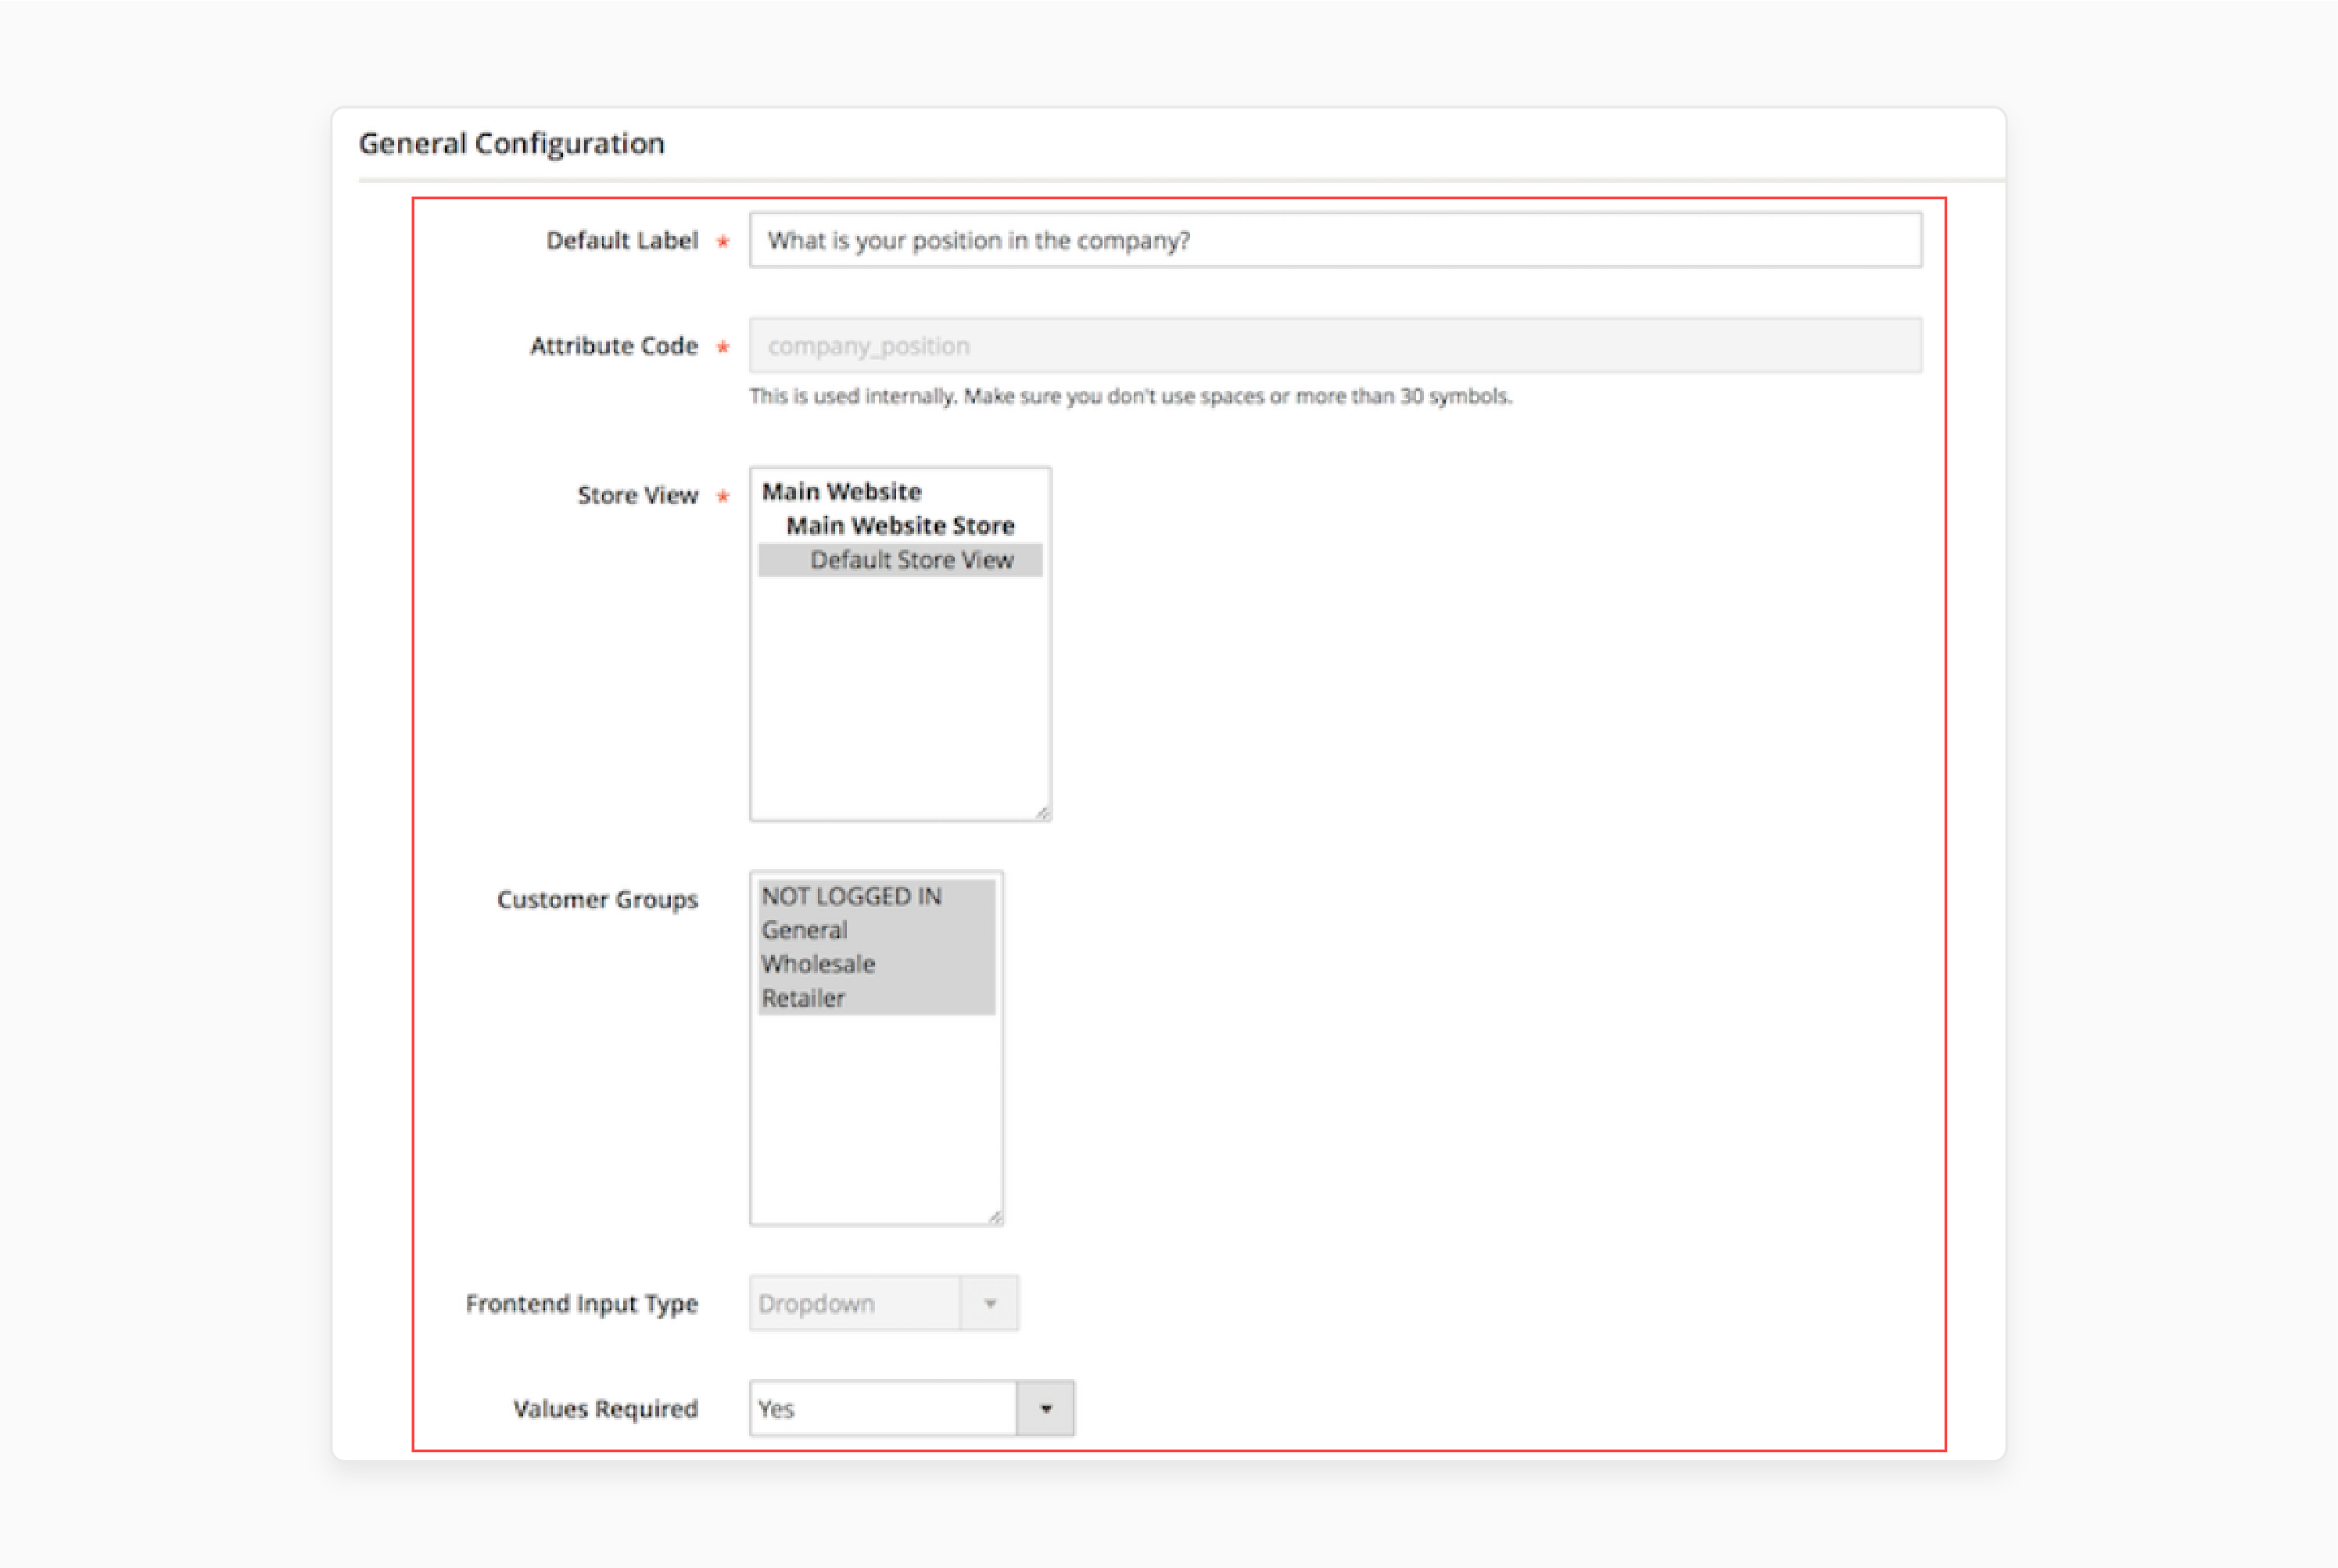This screenshot has width=2338, height=1568.
Task: Grab Store View list resize handle
Action: [x=1042, y=813]
